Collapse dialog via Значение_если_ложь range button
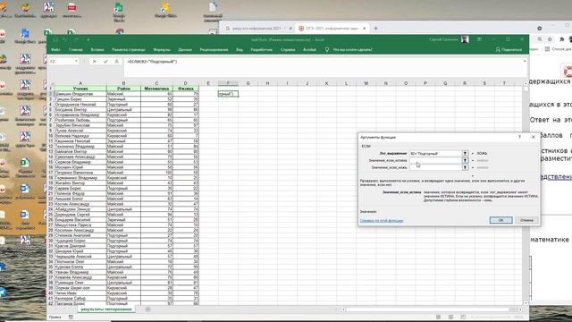 pyautogui.click(x=465, y=167)
